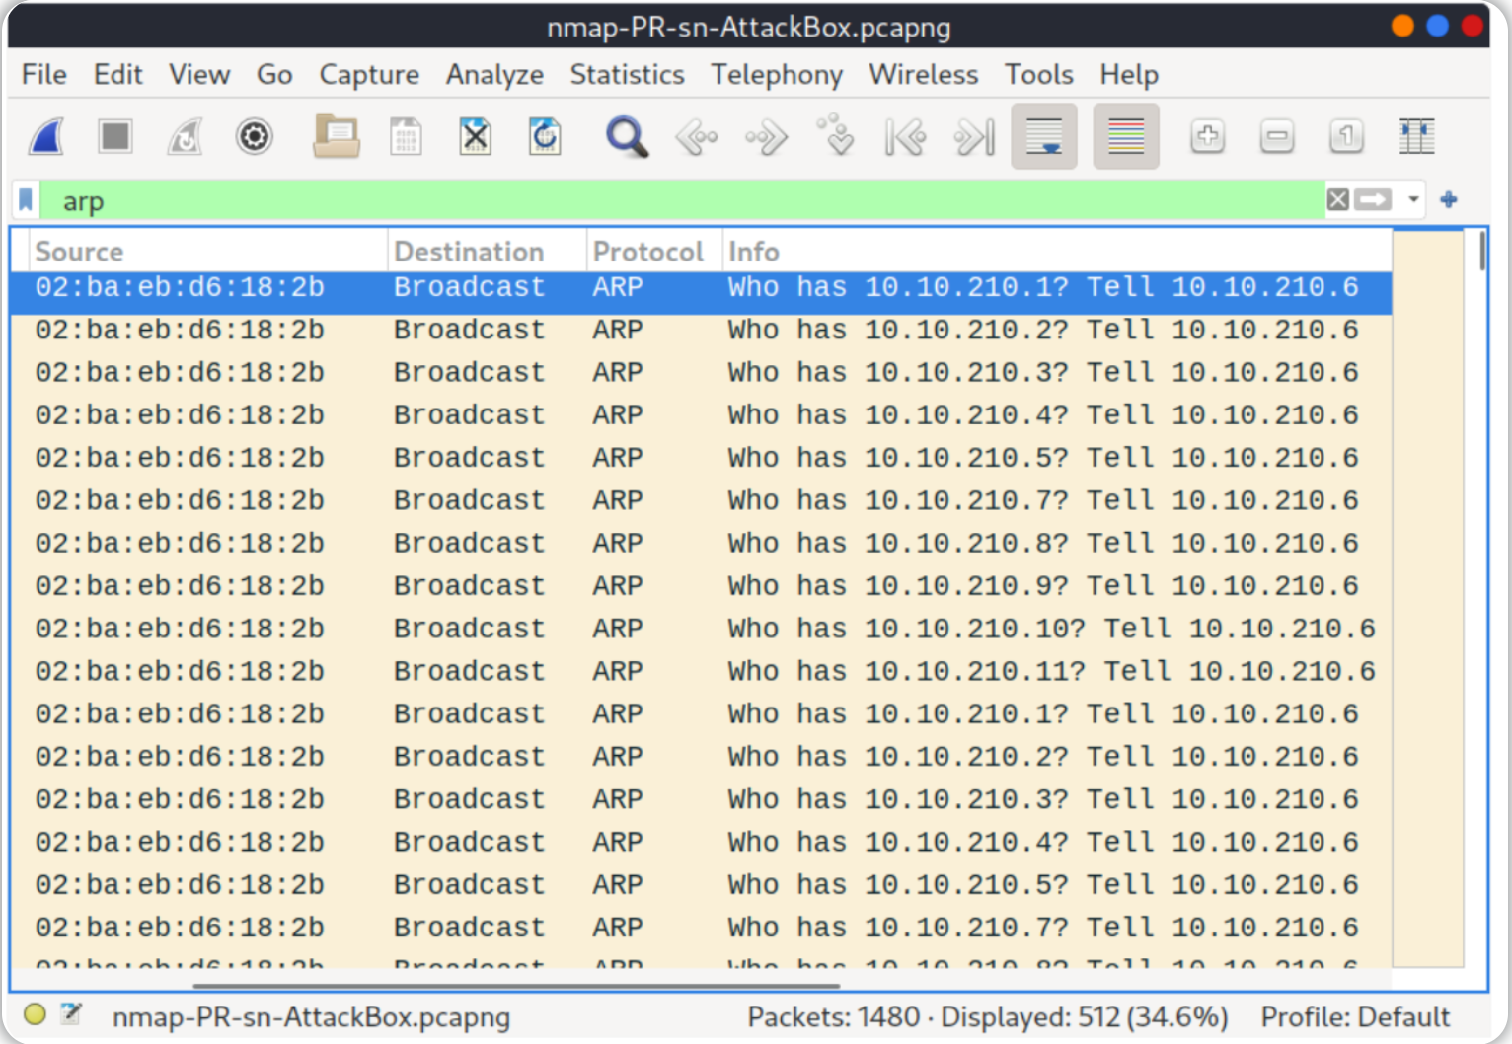Click the Packets: 1480 Displayed: 512 status text
Screen dimensions: 1512x1044
click(x=987, y=1016)
